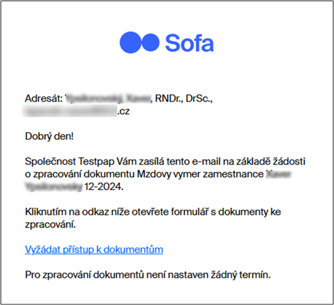Click the standalone word zpracování. ending the paragraph
The image size is (334, 305).
click(50, 225)
